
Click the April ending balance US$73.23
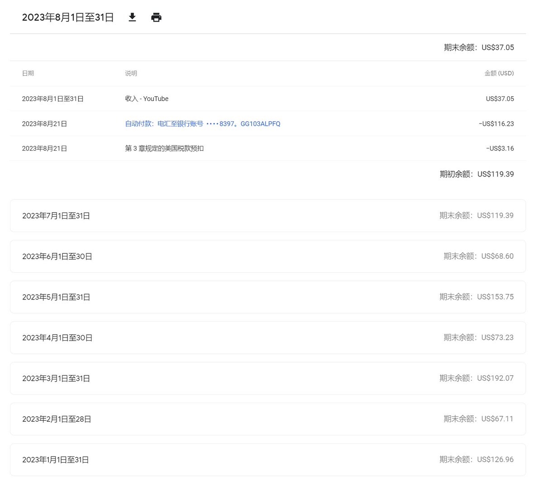point(479,338)
